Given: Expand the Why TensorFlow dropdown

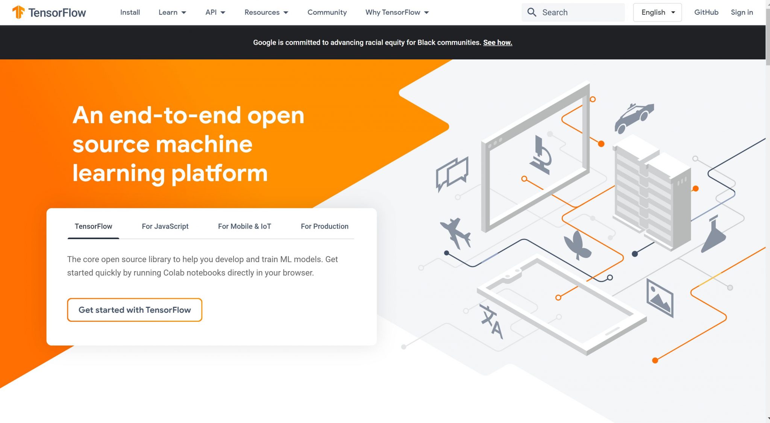Looking at the screenshot, I should coord(397,12).
